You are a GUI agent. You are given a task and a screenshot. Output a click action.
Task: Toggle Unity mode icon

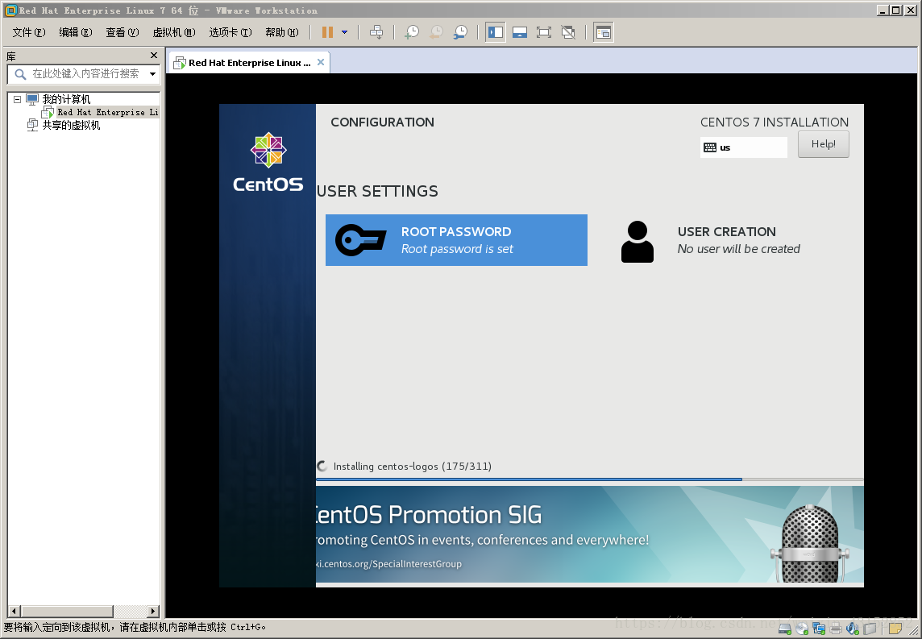[x=568, y=32]
